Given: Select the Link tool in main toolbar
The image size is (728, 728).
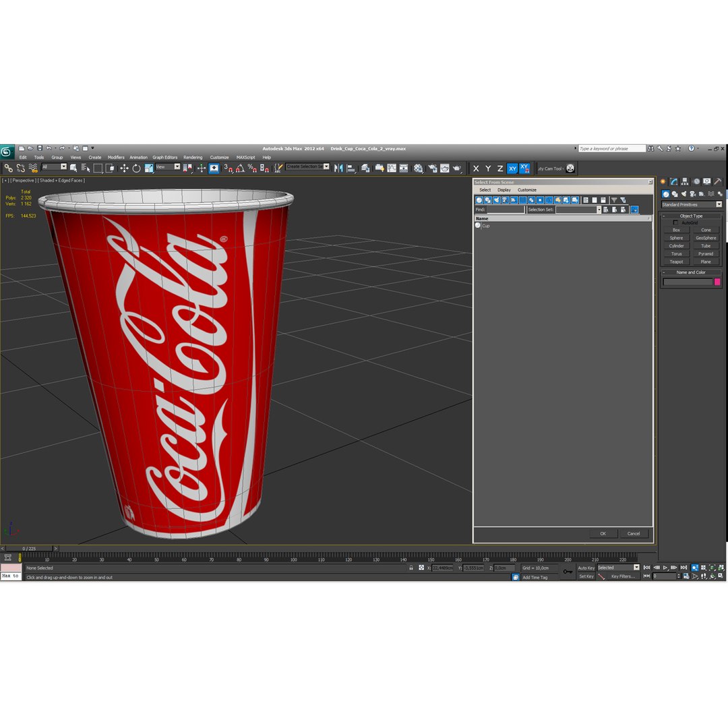Looking at the screenshot, I should pyautogui.click(x=8, y=168).
